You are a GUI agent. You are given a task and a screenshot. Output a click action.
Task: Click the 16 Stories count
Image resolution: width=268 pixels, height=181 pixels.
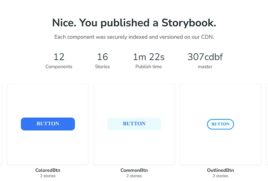[103, 61]
